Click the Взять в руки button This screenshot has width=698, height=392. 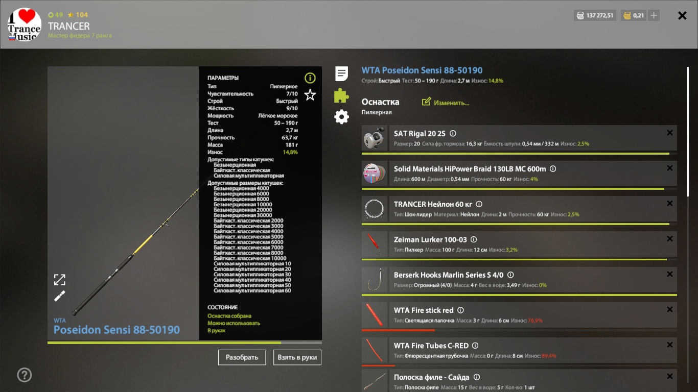[297, 357]
